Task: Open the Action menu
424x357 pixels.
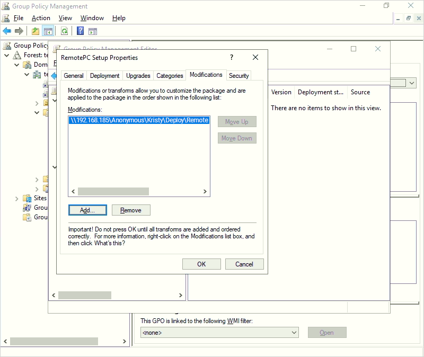Action: [x=41, y=18]
